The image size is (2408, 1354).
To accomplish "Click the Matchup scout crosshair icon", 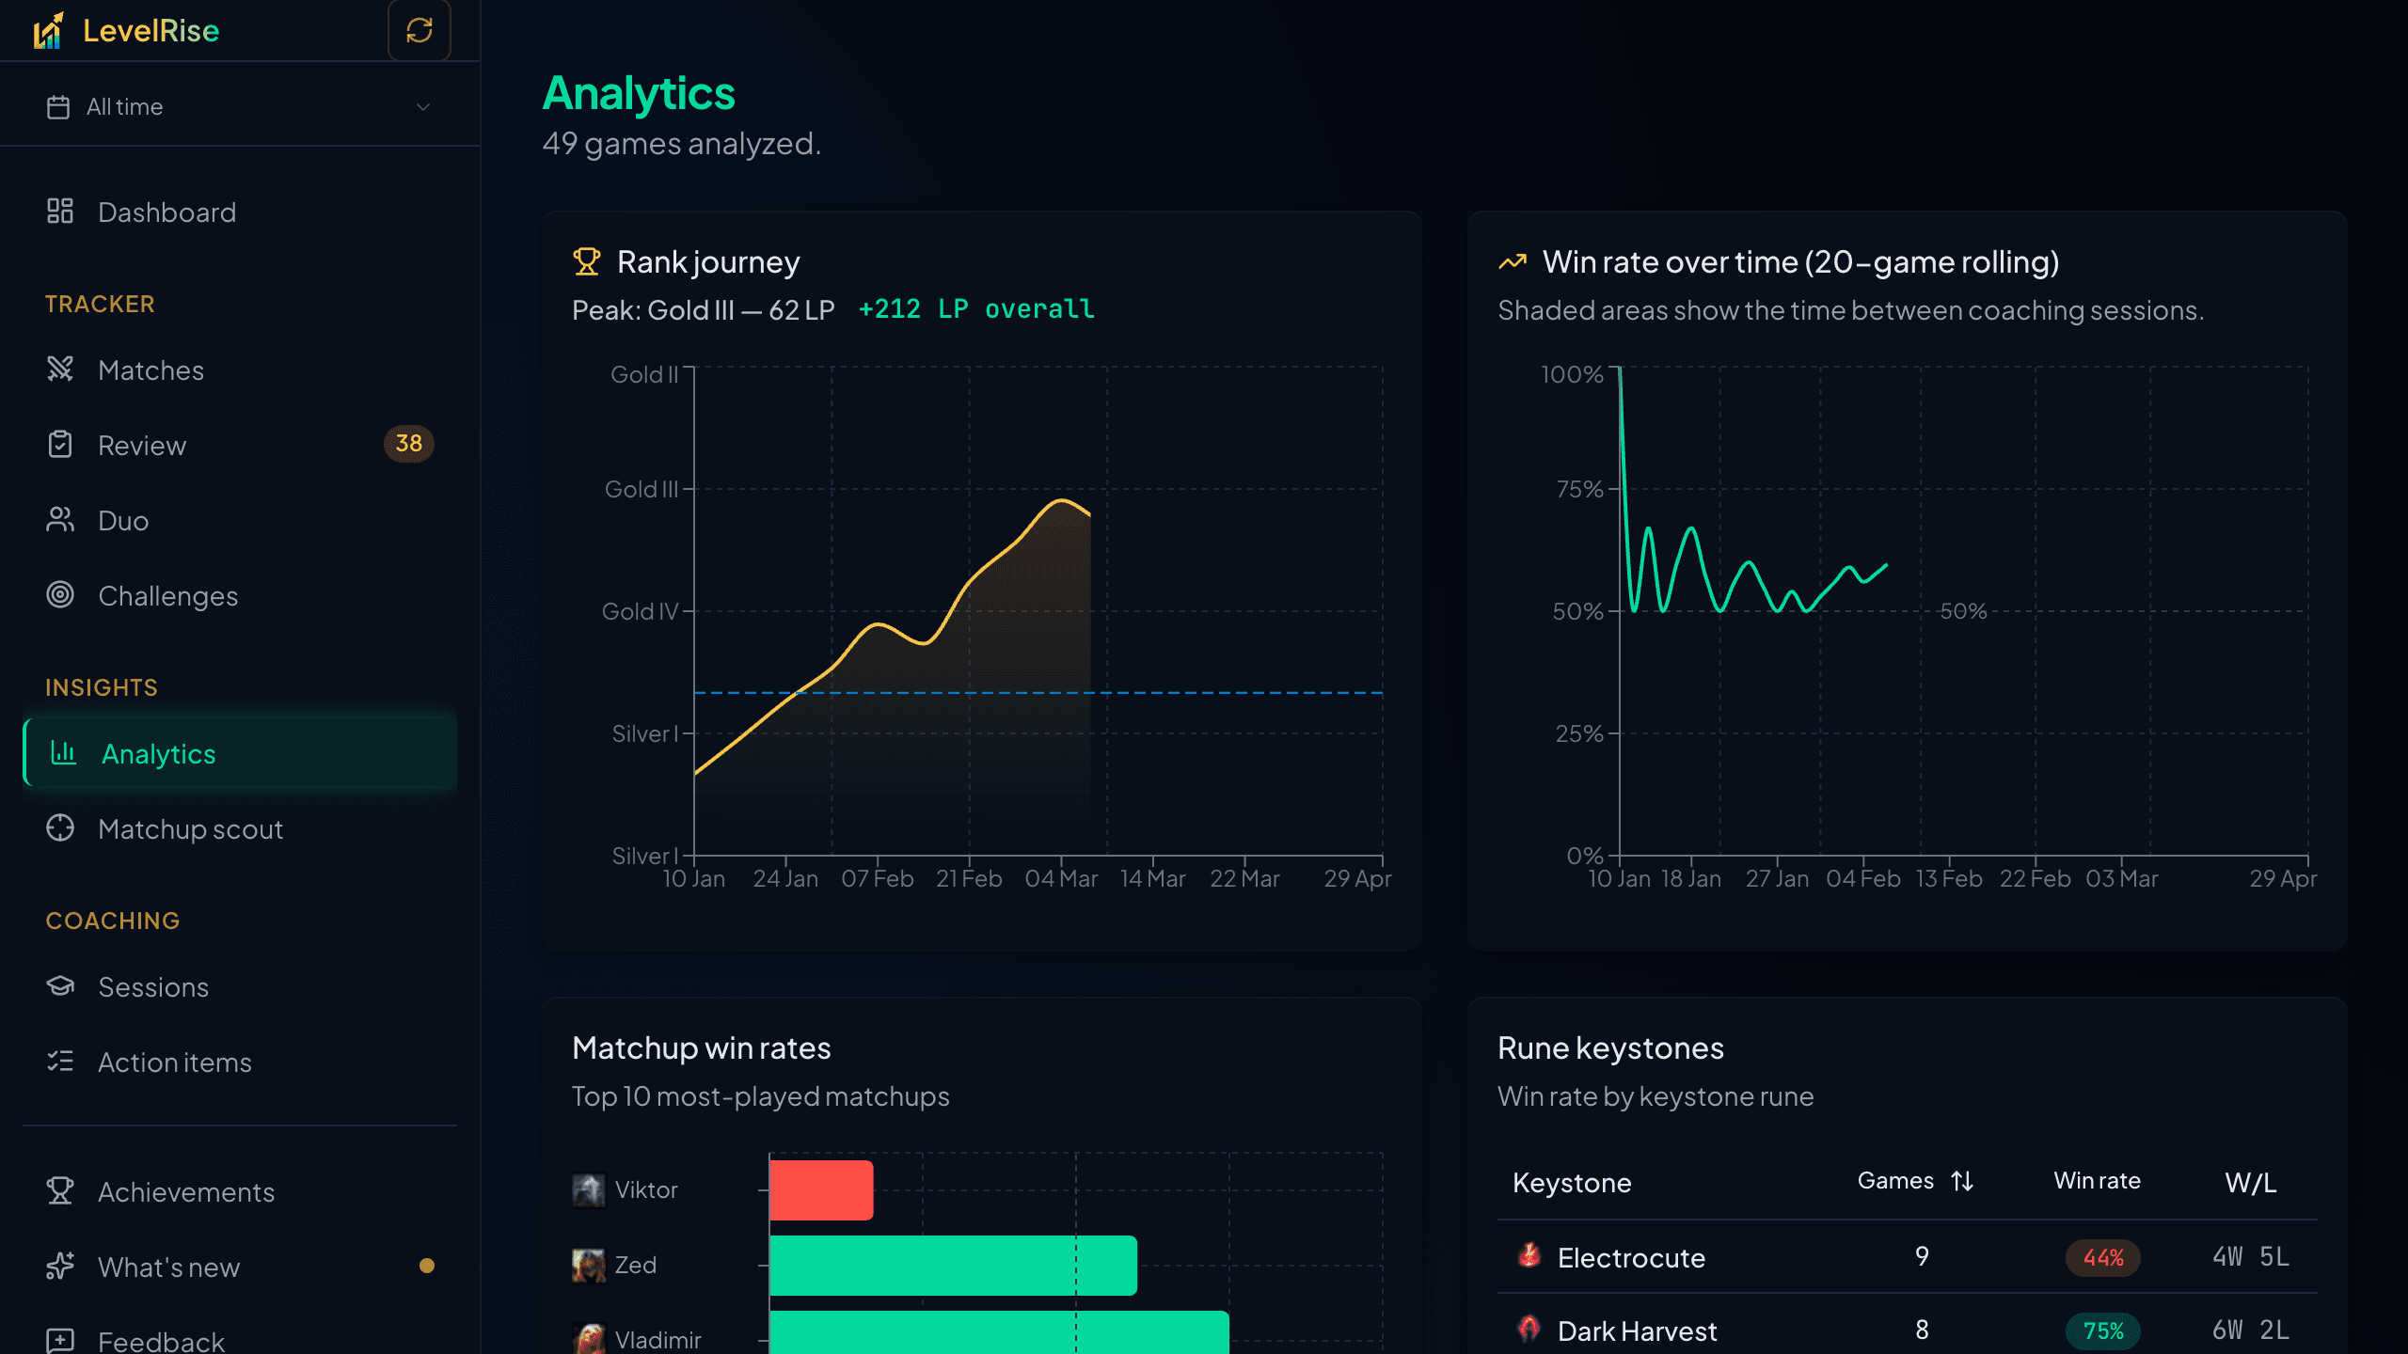I will (60, 828).
